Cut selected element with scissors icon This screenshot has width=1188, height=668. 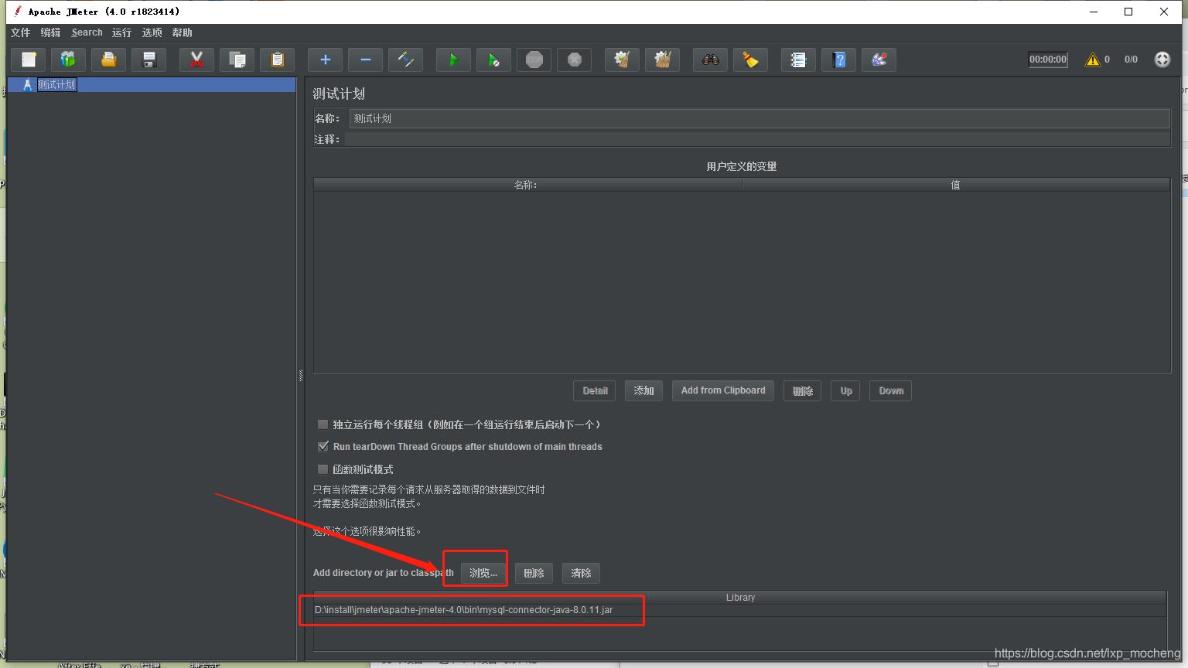point(197,60)
